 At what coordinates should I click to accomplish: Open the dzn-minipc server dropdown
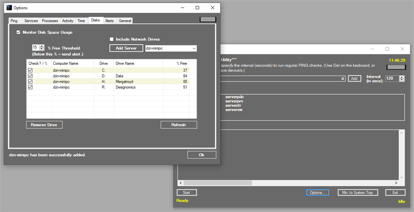click(x=194, y=48)
